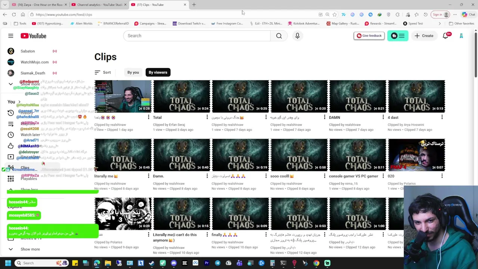Click the teal extension icon beside Create
Screen dimensions: 478x269
coord(398,35)
